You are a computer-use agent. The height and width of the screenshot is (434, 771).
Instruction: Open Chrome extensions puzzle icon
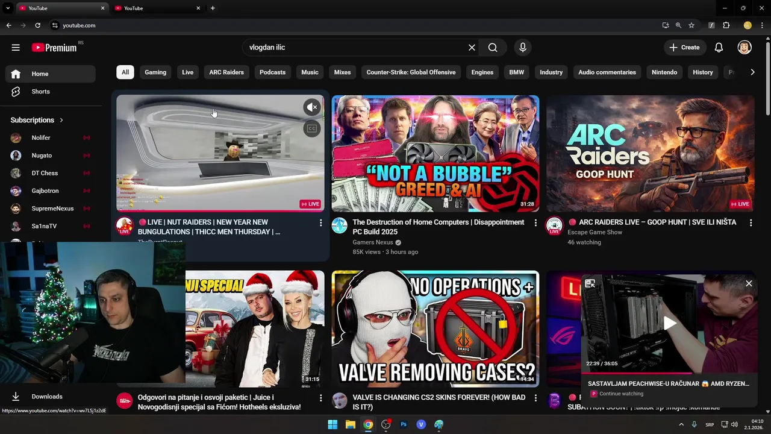726,25
